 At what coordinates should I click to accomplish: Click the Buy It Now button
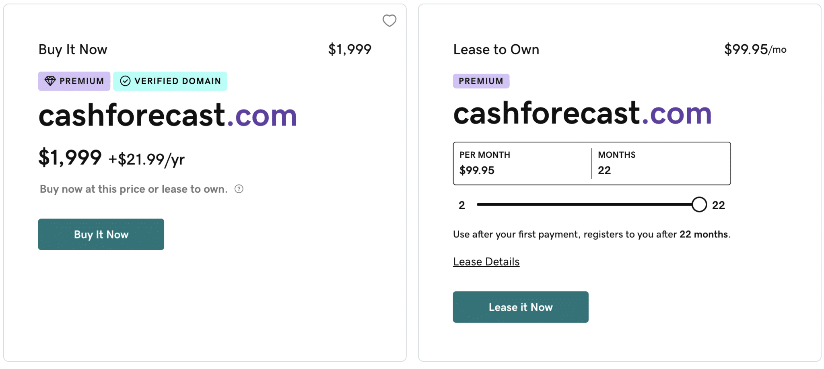[101, 234]
